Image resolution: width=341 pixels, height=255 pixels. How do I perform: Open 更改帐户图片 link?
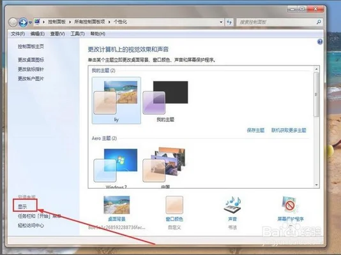[x=31, y=78]
